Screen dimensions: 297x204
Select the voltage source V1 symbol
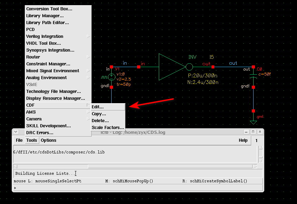click(111, 77)
